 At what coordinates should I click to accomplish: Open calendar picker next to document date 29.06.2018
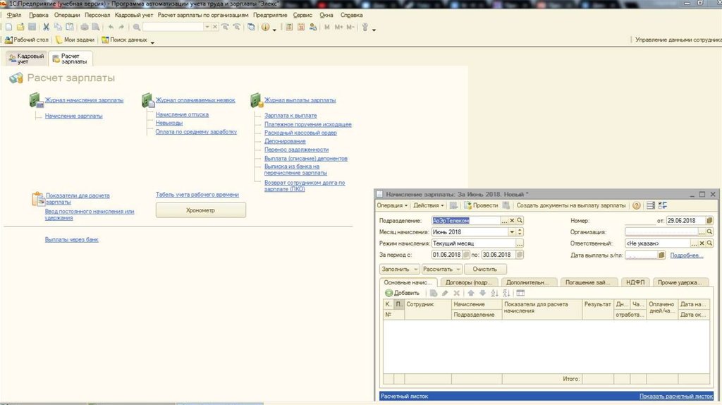pos(710,220)
